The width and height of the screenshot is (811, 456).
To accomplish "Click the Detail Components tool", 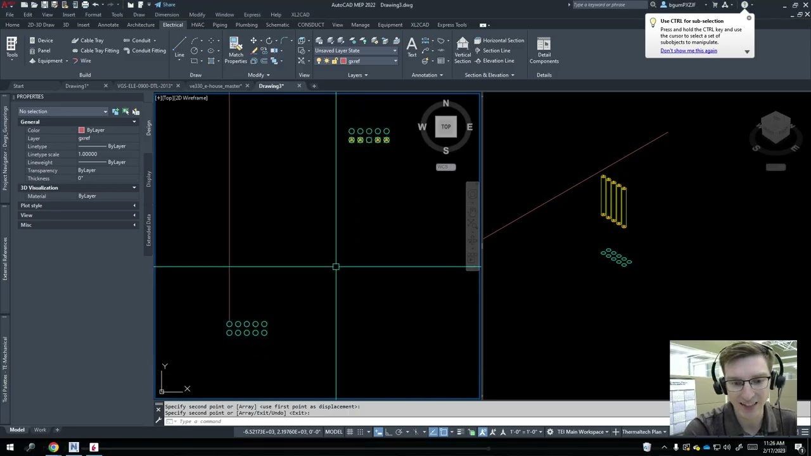I will (x=544, y=50).
